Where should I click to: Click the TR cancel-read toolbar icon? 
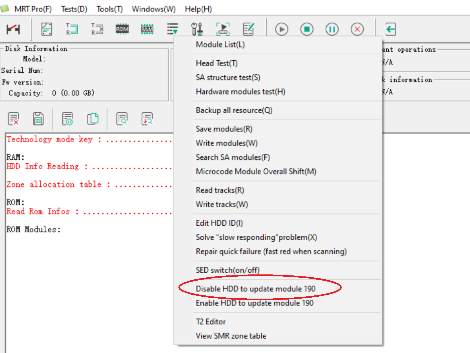click(97, 29)
